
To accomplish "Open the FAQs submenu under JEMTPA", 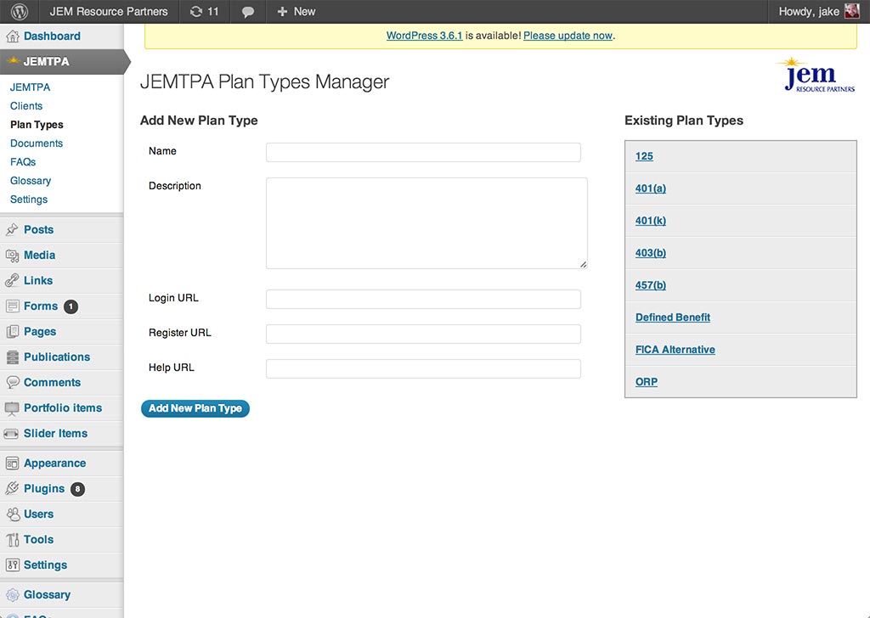I will 23,162.
